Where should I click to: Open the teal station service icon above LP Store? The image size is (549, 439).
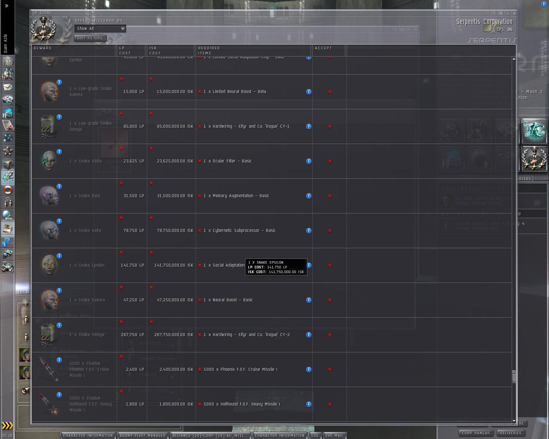(534, 131)
